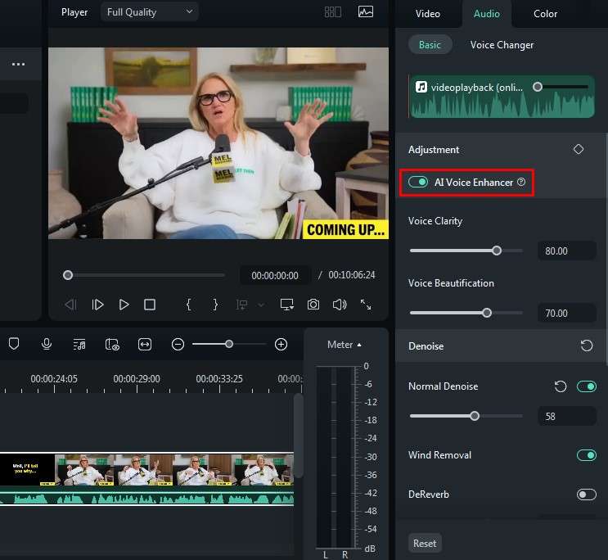Open the Full Quality dropdown
Viewport: 608px width, 560px height.
(x=150, y=12)
